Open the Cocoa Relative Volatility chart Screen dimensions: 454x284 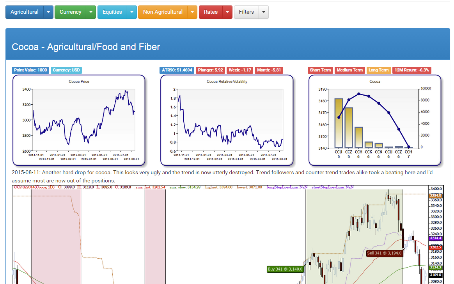[227, 120]
